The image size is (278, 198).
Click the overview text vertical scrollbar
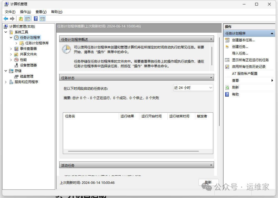click(212, 56)
